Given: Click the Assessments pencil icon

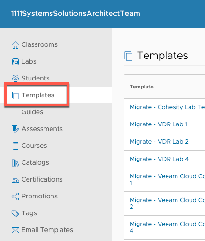Looking at the screenshot, I should (x=15, y=129).
